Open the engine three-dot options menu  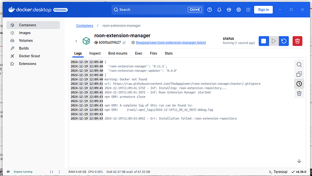coord(59,172)
